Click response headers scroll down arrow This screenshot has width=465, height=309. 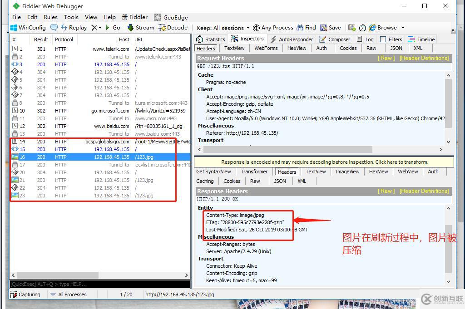click(448, 281)
